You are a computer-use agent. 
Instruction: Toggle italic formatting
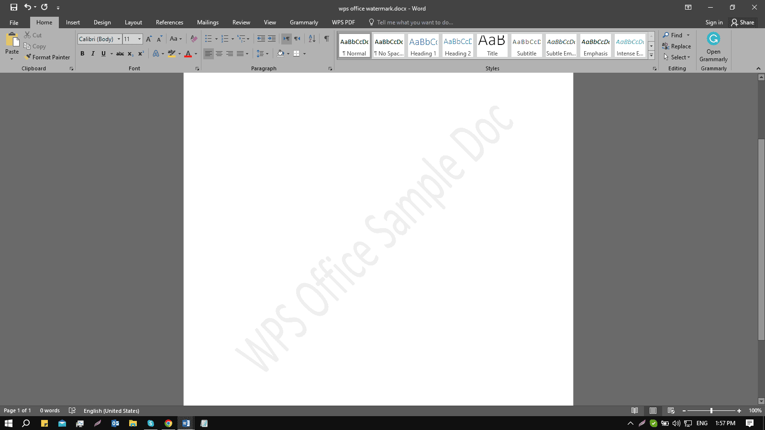click(x=93, y=54)
